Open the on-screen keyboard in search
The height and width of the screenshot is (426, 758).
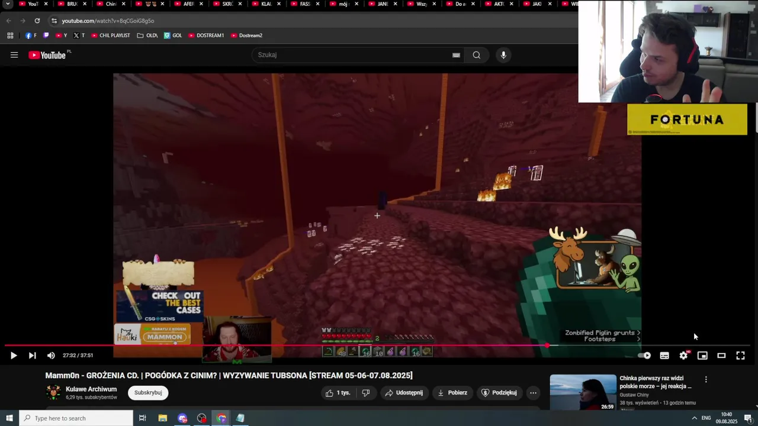coord(456,55)
